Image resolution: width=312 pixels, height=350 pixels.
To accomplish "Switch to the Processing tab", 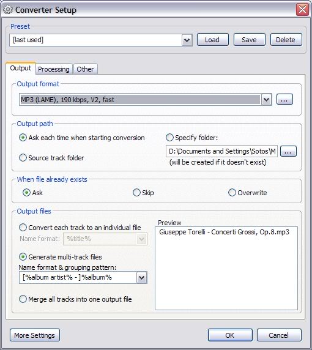I will 54,69.
